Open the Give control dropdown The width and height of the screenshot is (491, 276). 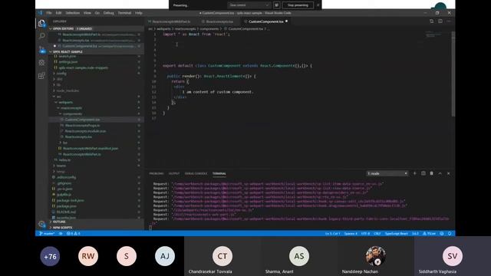pyautogui.click(x=249, y=5)
